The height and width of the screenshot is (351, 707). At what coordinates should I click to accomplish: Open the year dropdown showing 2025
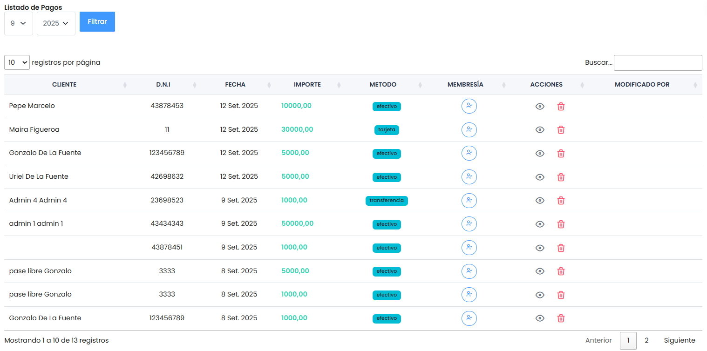pos(56,23)
